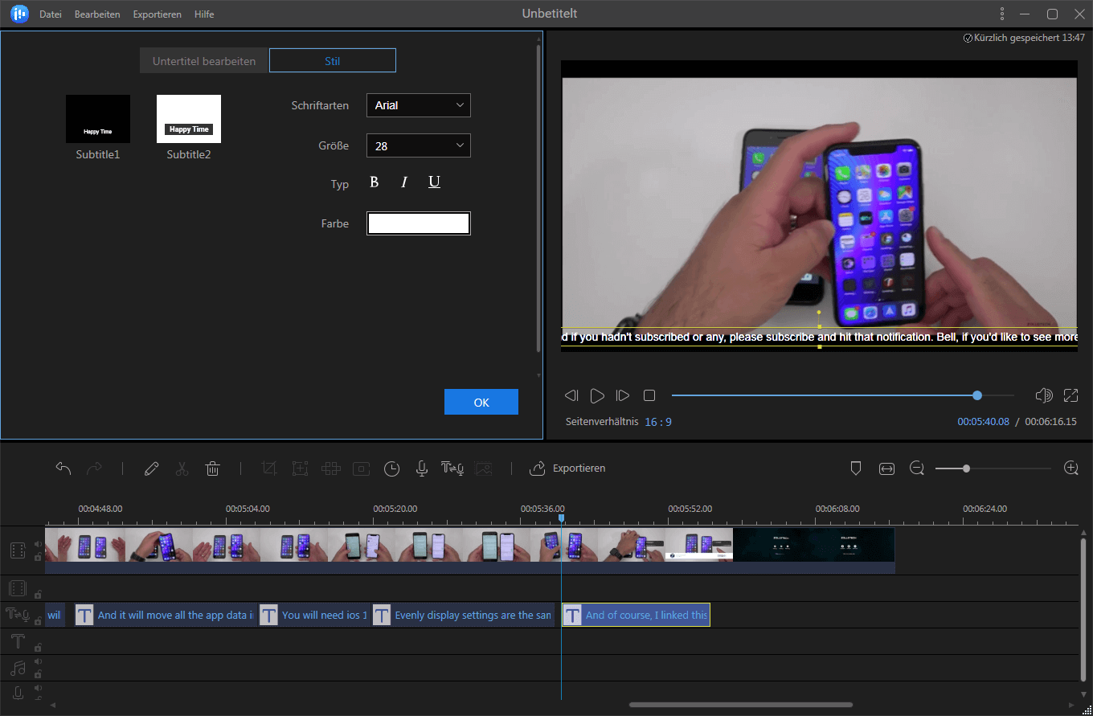
Task: Switch to the Untertitel bearbeiten tab
Action: click(203, 59)
